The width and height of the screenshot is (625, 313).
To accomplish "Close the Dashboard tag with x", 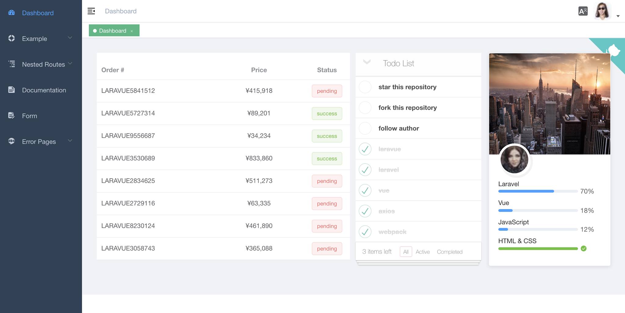I will tap(132, 31).
